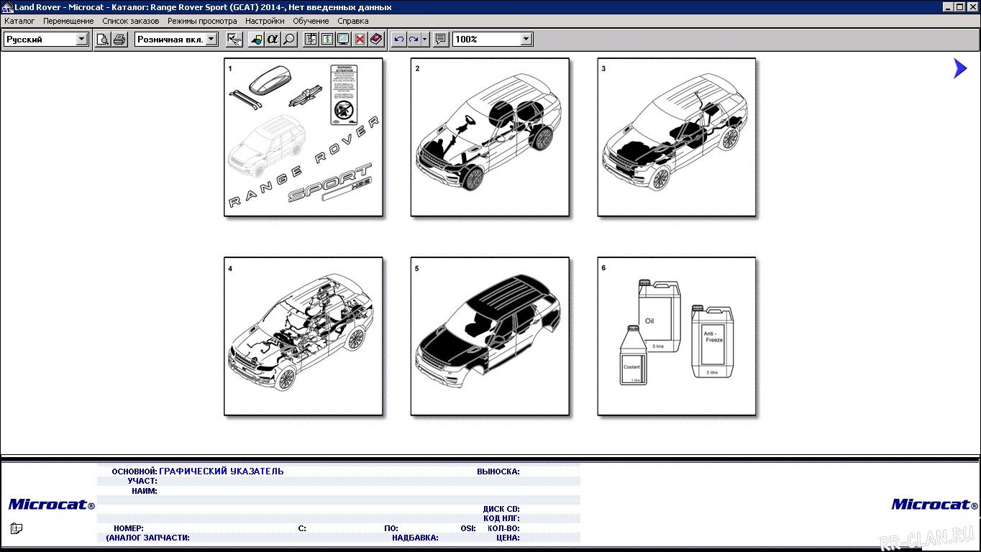Open the Каталог menu

[x=19, y=21]
